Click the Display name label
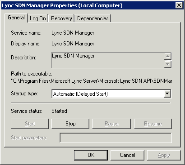Image resolution: width=185 pixels, height=165 pixels. (26, 44)
